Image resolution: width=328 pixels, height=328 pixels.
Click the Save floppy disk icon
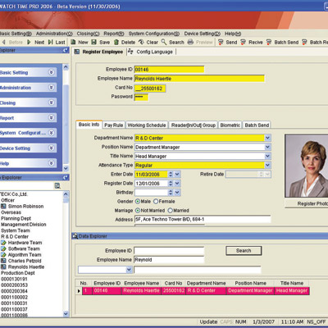click(94, 42)
